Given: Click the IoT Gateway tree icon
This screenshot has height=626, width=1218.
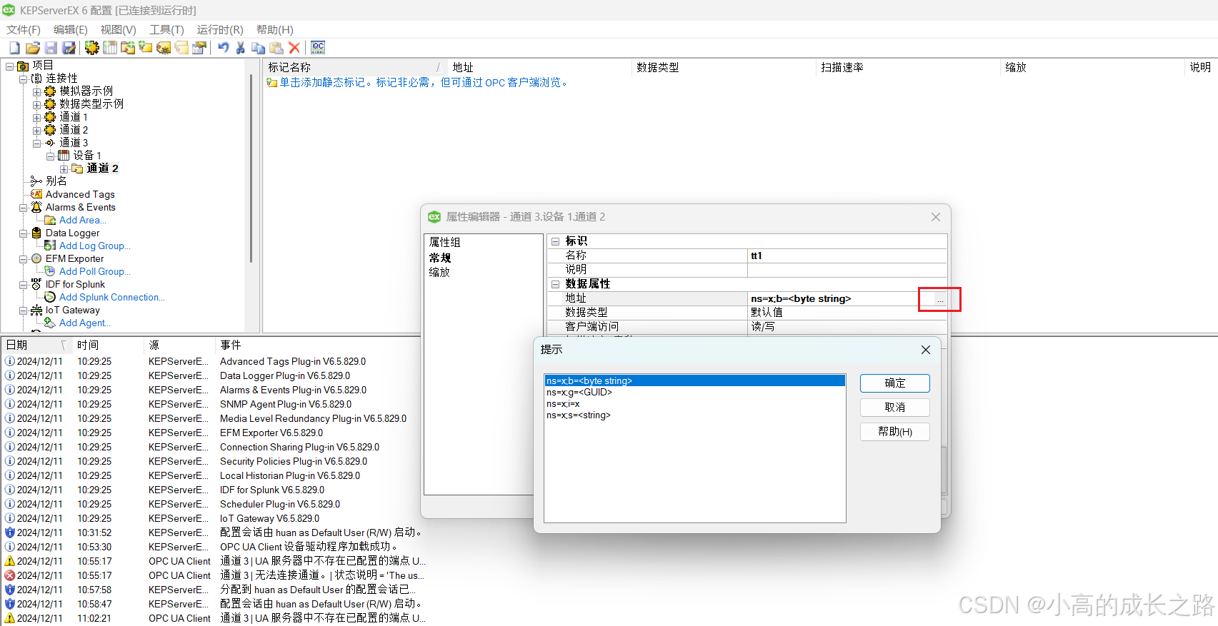Looking at the screenshot, I should 36,310.
